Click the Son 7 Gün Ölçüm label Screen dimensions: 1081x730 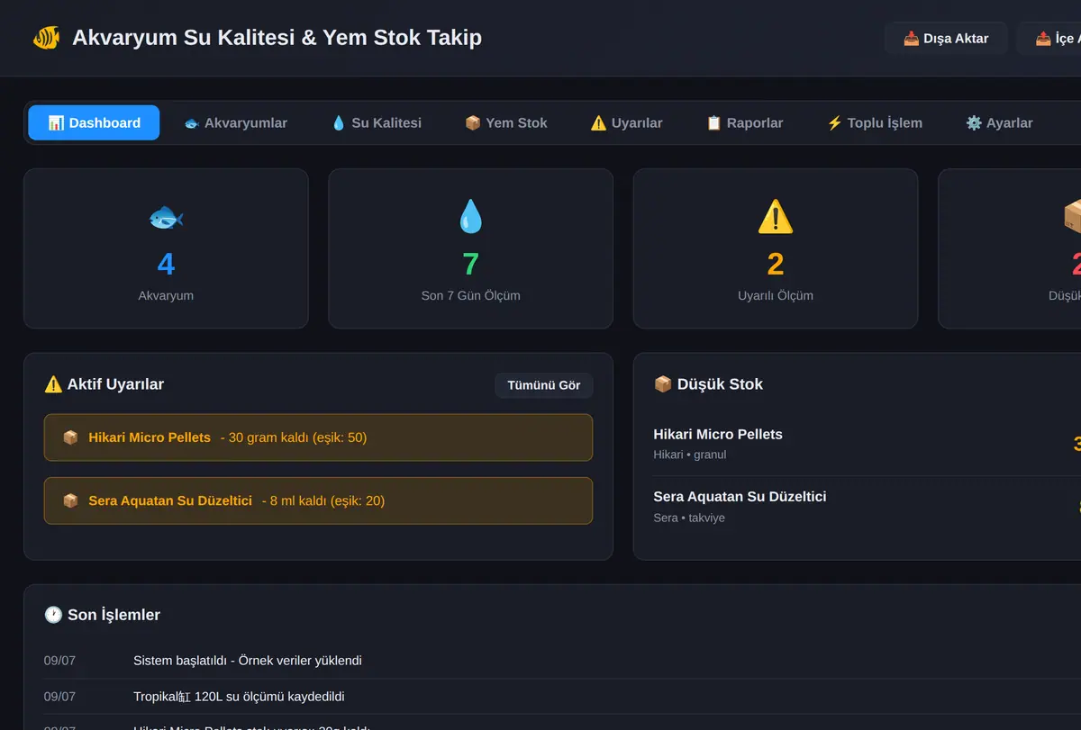pyautogui.click(x=470, y=295)
